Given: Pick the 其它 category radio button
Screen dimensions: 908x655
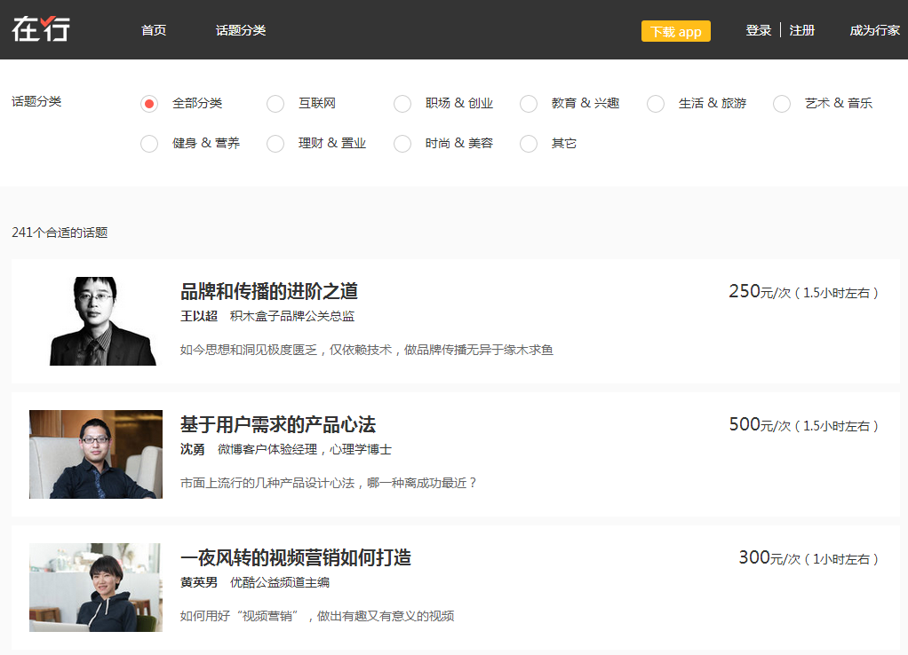Looking at the screenshot, I should click(x=529, y=144).
